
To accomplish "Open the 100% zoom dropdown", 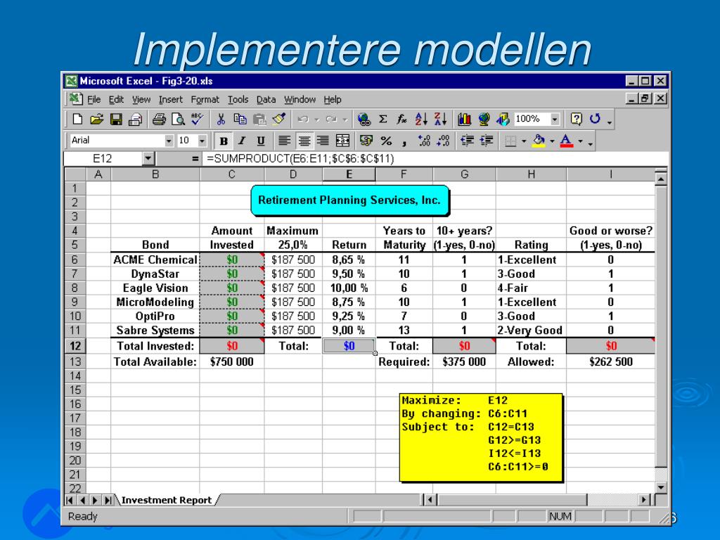I will 555,120.
